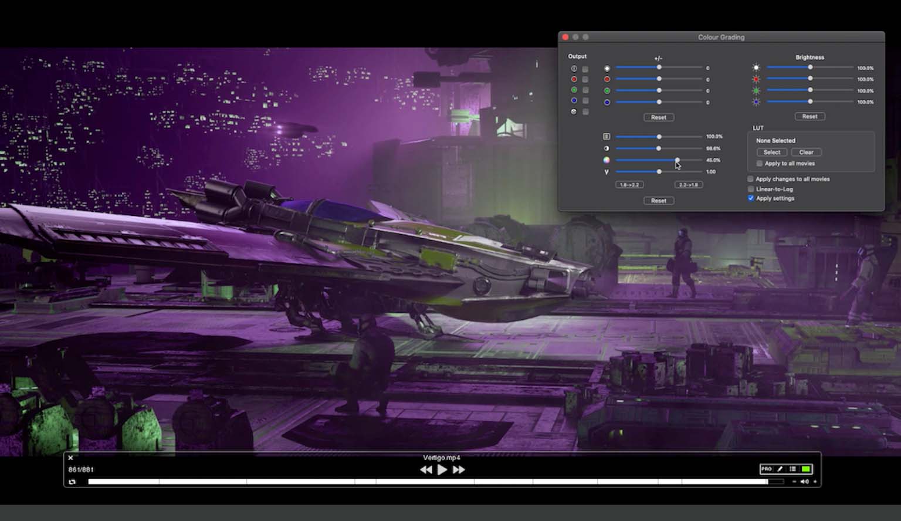Adjust the red brightness slider
The width and height of the screenshot is (901, 521).
[810, 79]
